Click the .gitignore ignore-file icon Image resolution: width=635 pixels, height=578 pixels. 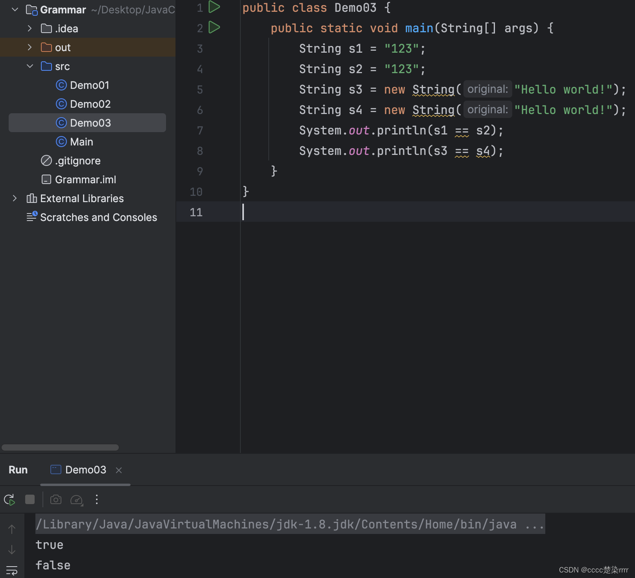point(46,160)
